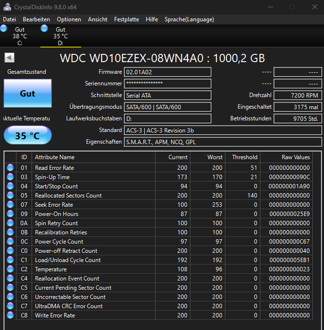Click status orb for Power-On Hours

click(x=10, y=214)
